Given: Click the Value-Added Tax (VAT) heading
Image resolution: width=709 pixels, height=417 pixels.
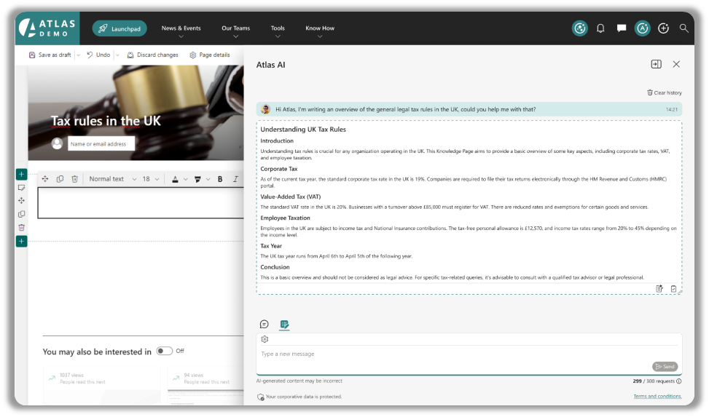Looking at the screenshot, I should click(291, 197).
